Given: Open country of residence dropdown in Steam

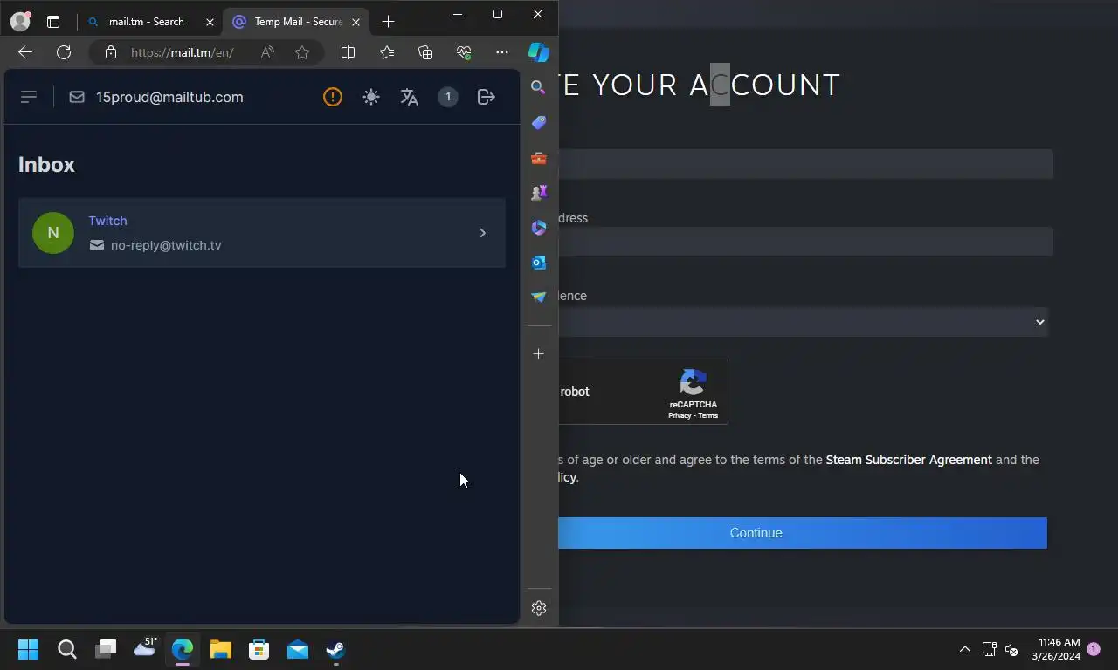Looking at the screenshot, I should point(804,322).
